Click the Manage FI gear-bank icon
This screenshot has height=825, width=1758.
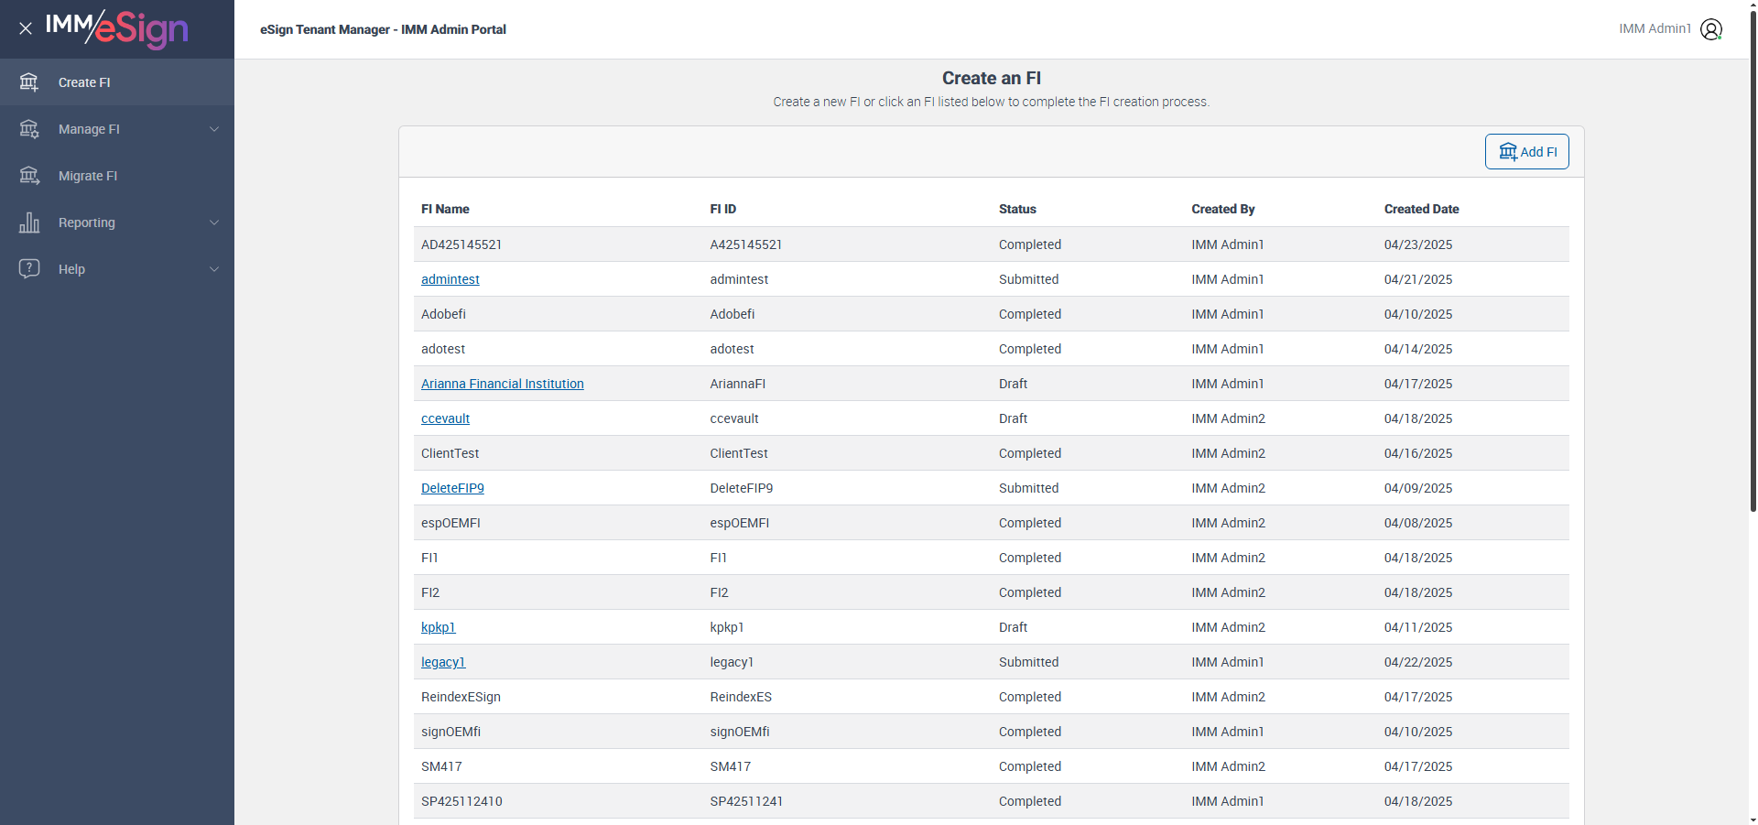[x=29, y=129]
